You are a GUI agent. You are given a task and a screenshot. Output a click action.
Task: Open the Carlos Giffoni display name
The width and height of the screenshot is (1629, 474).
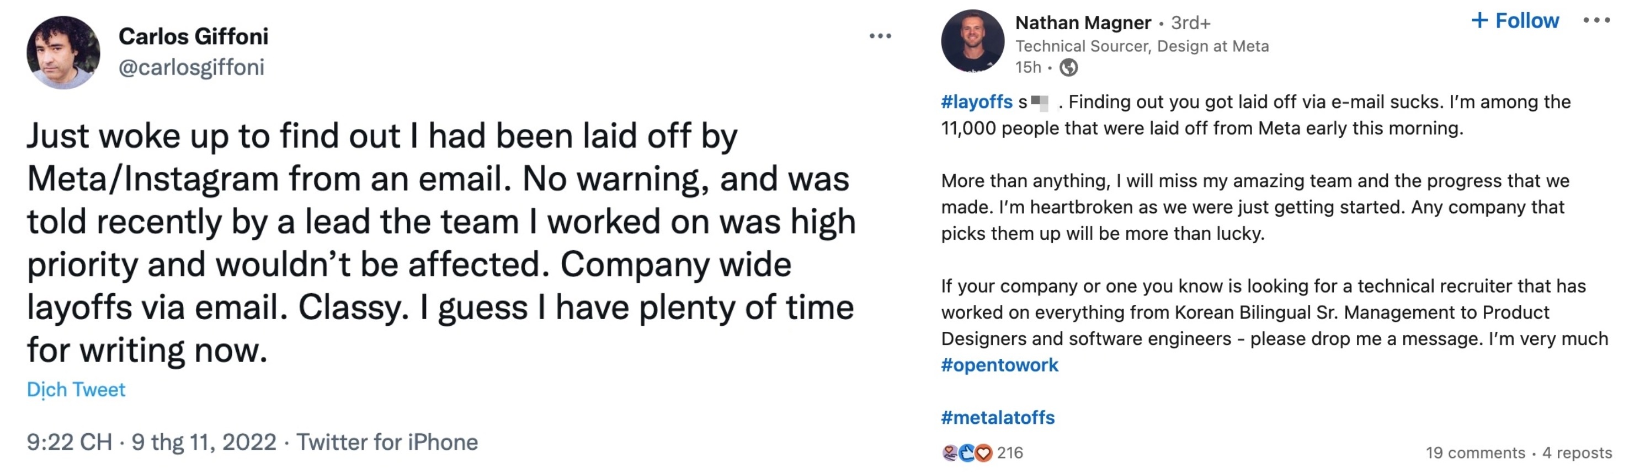click(194, 37)
